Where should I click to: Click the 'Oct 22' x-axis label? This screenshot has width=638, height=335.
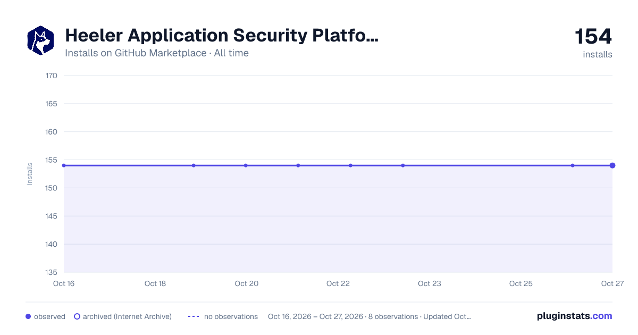click(x=338, y=283)
